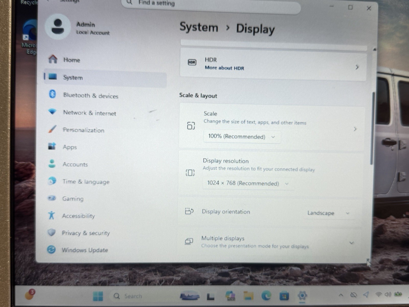The image size is (409, 307).
Task: Click the Personalization paintbrush icon
Action: click(52, 129)
